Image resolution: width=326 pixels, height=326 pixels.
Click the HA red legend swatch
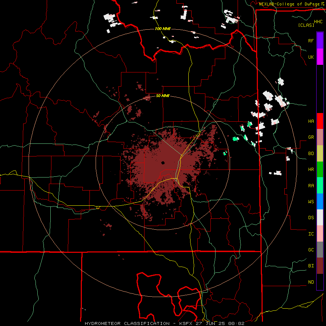point(320,121)
